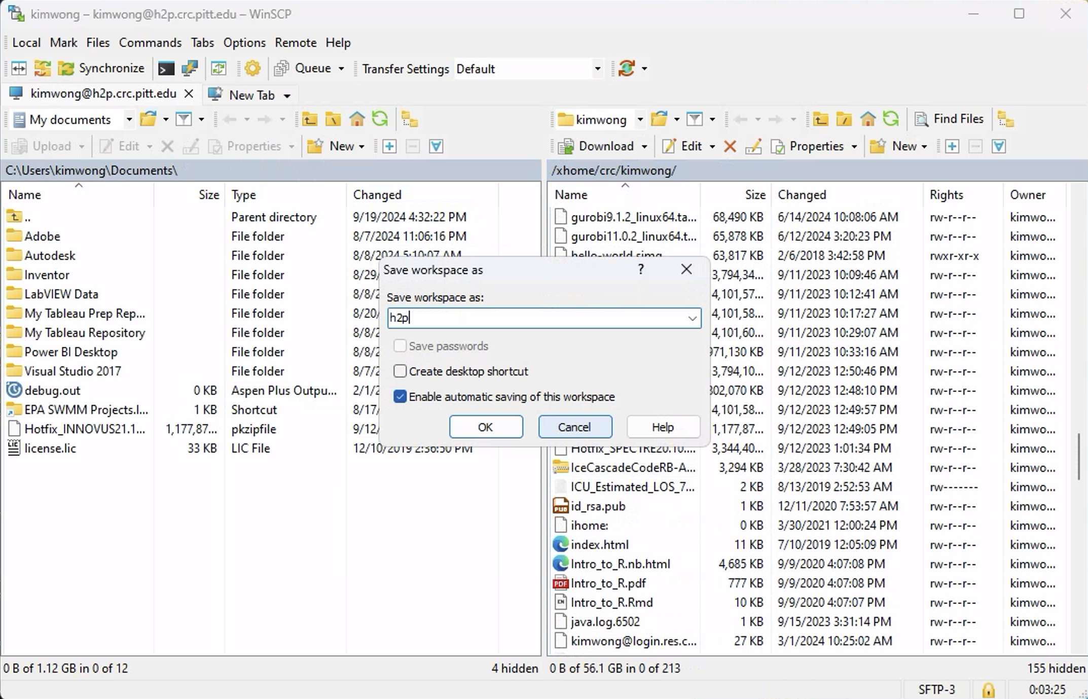The width and height of the screenshot is (1088, 699).
Task: Expand New Tab dropdown arrow
Action: (287, 95)
